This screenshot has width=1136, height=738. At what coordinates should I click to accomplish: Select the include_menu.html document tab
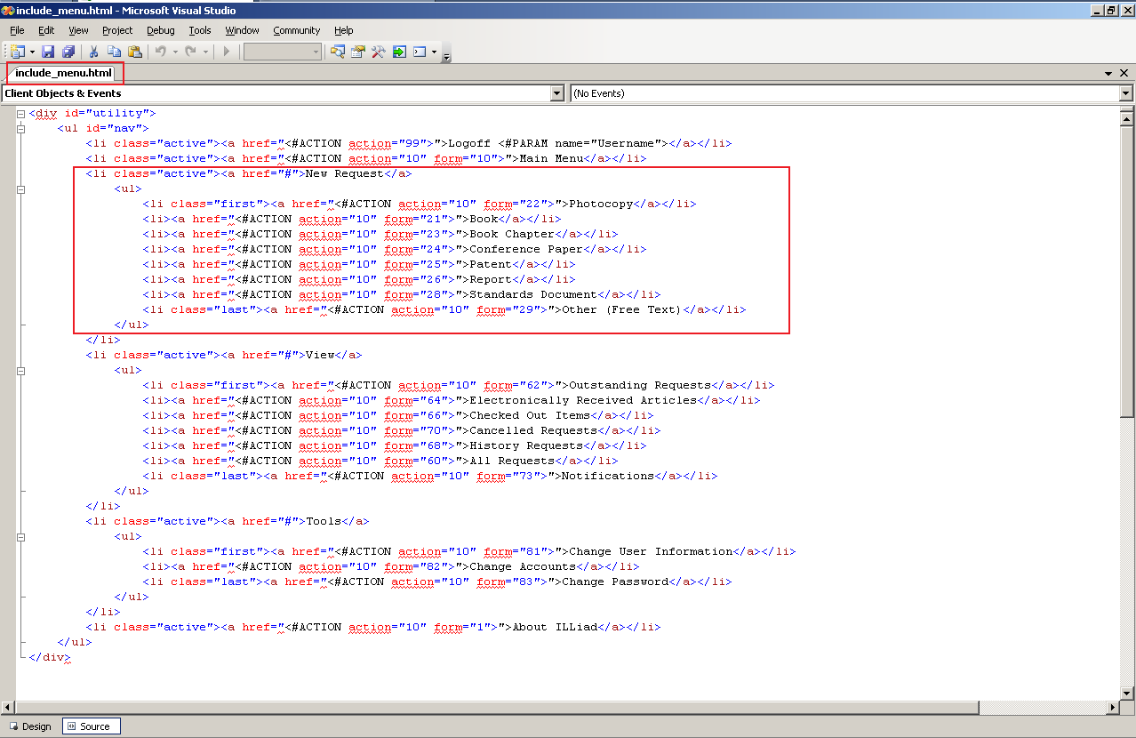click(x=64, y=73)
